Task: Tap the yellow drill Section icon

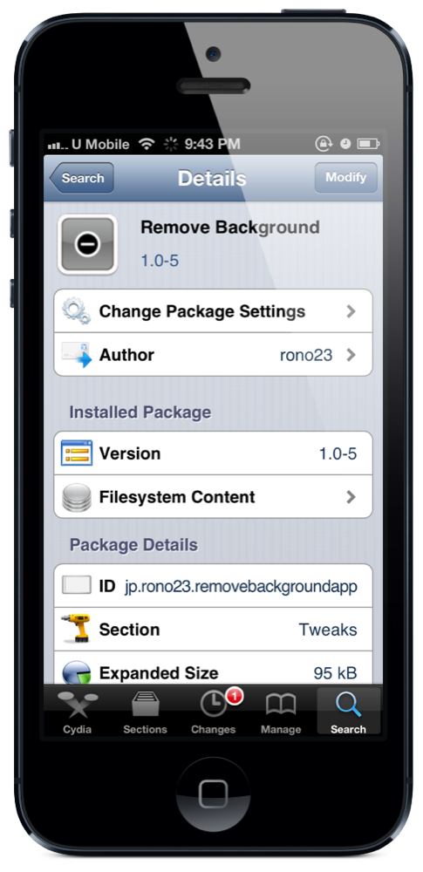Action: click(x=76, y=629)
